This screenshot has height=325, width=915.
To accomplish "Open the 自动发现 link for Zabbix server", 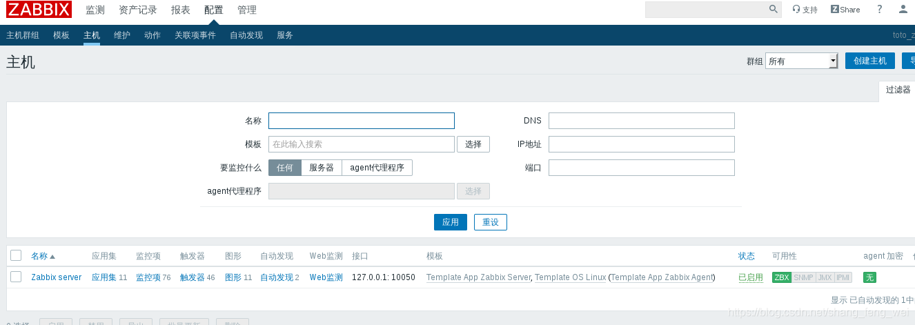I will click(x=277, y=277).
